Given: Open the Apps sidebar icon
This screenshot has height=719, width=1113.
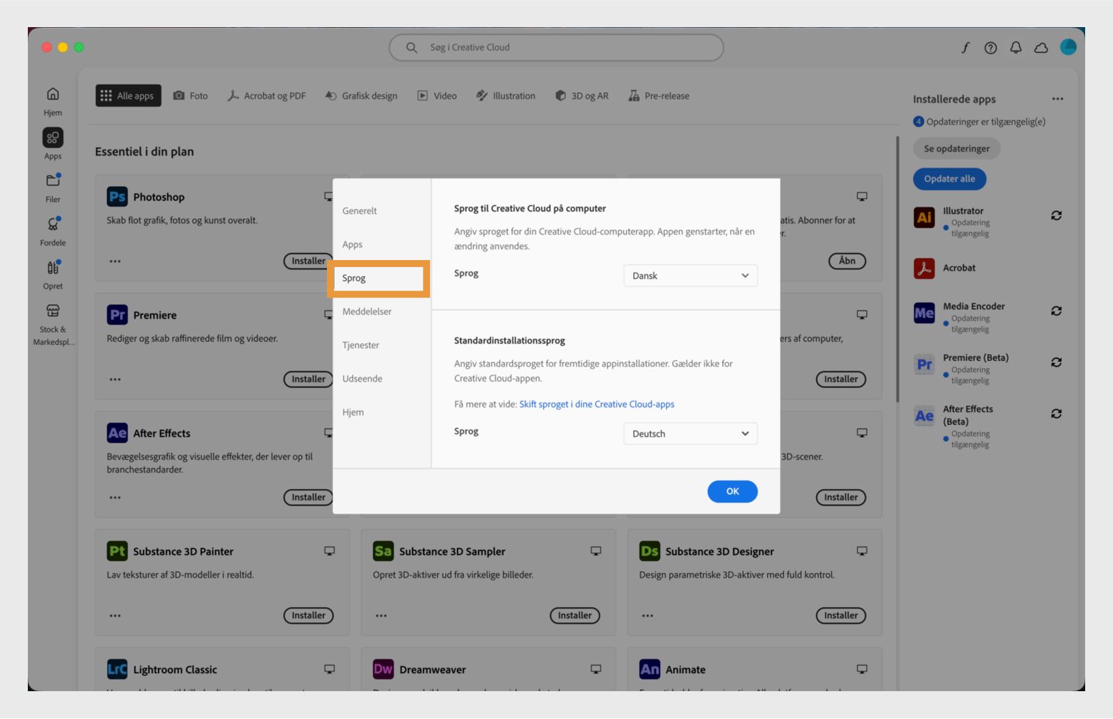Looking at the screenshot, I should [53, 138].
